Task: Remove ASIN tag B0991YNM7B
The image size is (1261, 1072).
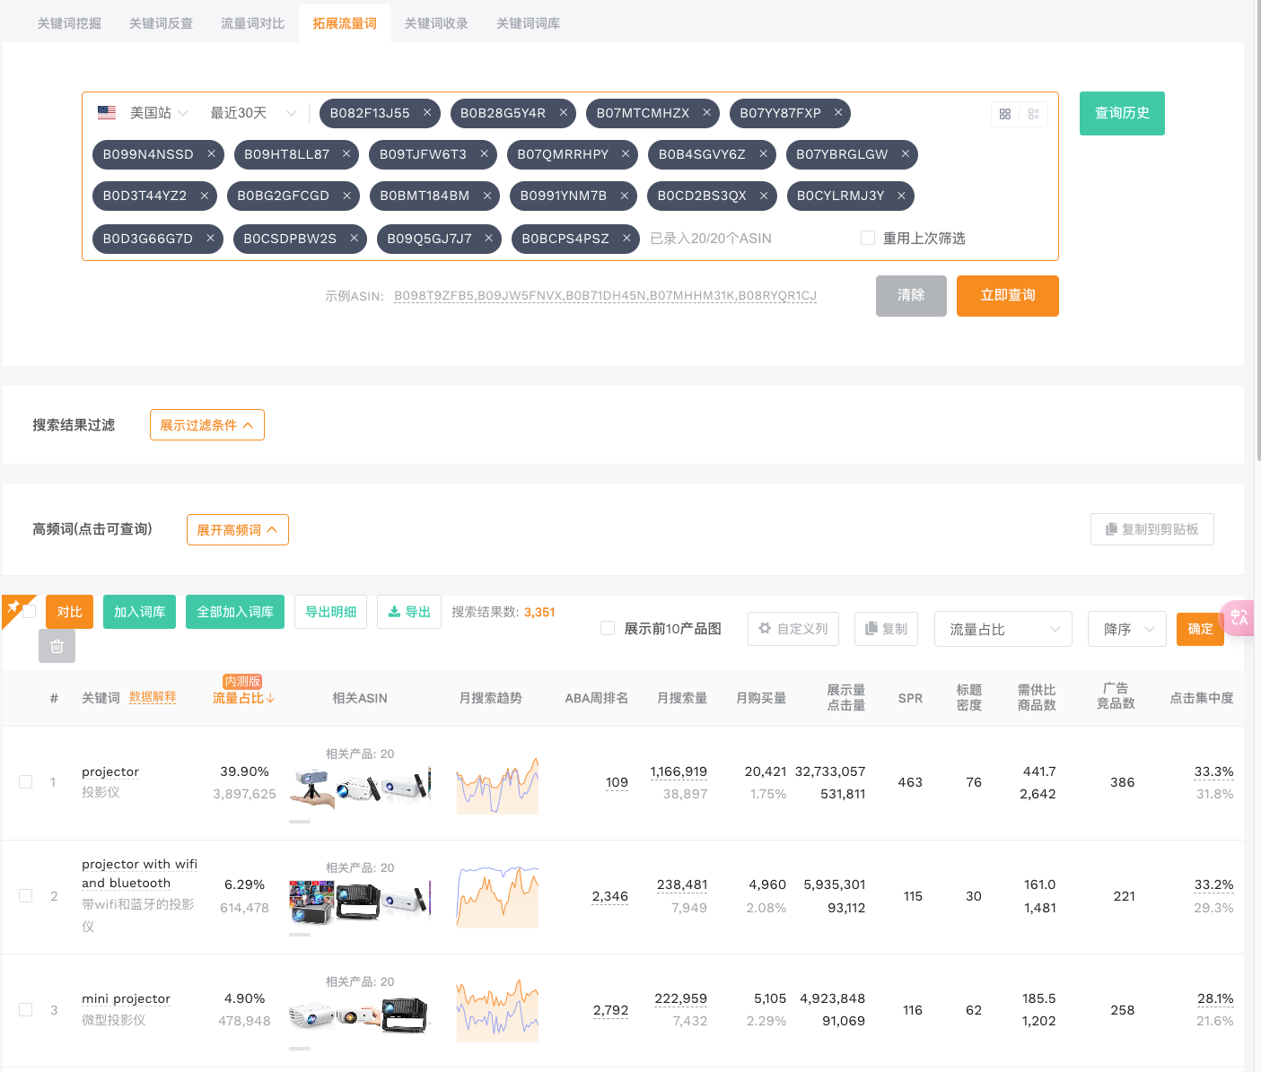Action: tap(624, 196)
